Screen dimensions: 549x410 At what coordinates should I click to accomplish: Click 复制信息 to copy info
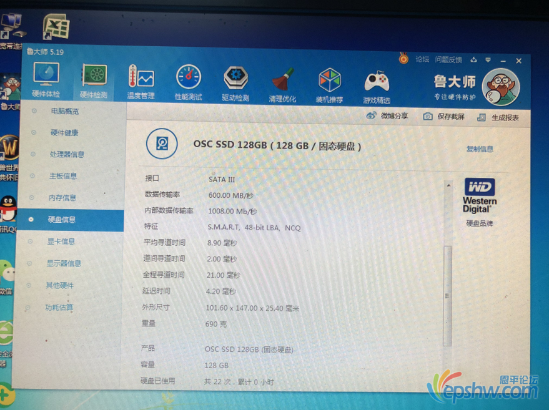(x=480, y=149)
